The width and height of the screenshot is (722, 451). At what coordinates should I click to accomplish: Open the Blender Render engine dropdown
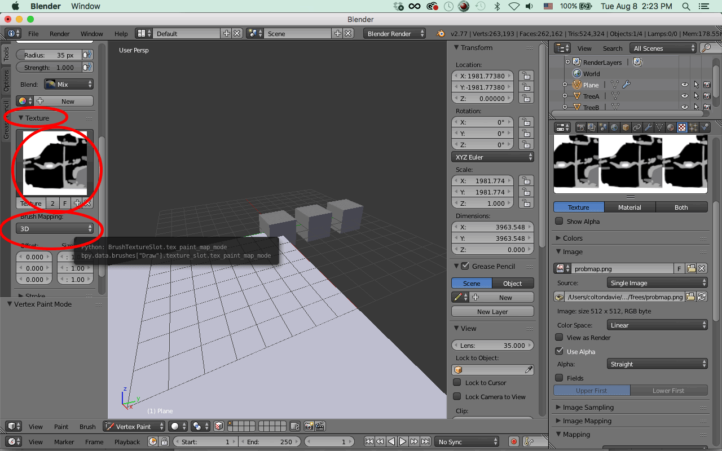395,33
